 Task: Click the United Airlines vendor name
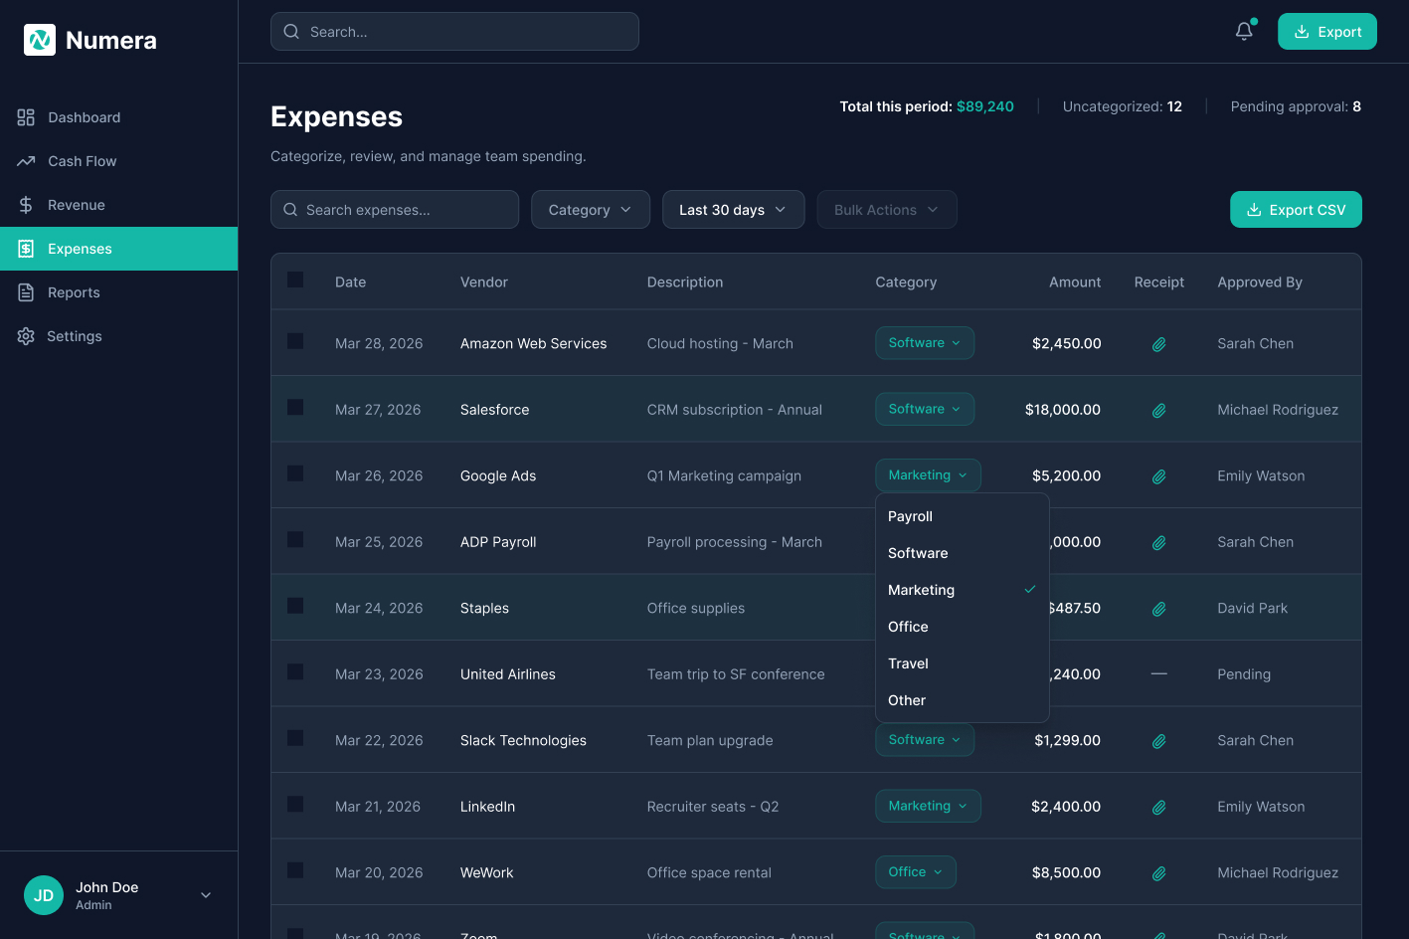(x=508, y=674)
